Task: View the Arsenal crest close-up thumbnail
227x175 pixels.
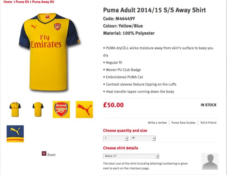Action: coord(61,110)
